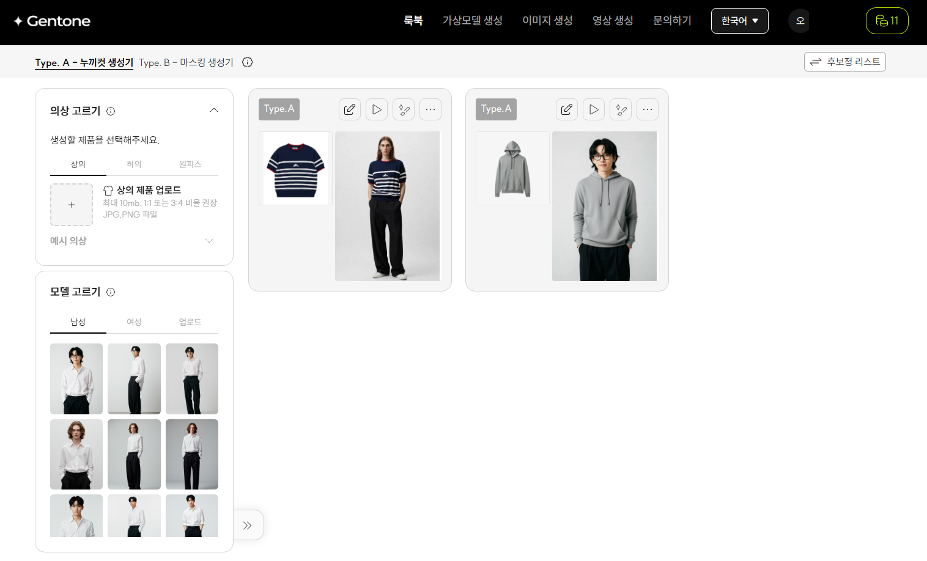Click the play icon on the striped sweater card
Screen dimensions: 927x561
coord(377,109)
